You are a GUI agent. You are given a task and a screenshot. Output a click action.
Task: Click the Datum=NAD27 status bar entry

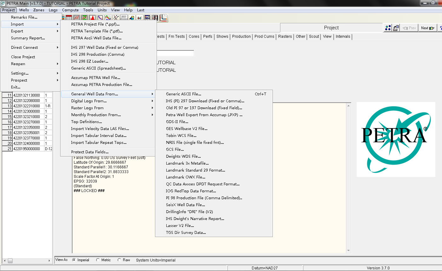[x=265, y=268]
